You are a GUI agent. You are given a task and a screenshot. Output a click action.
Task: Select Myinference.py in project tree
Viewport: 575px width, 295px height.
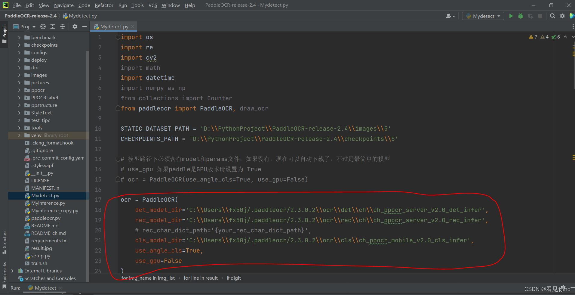pyautogui.click(x=48, y=203)
